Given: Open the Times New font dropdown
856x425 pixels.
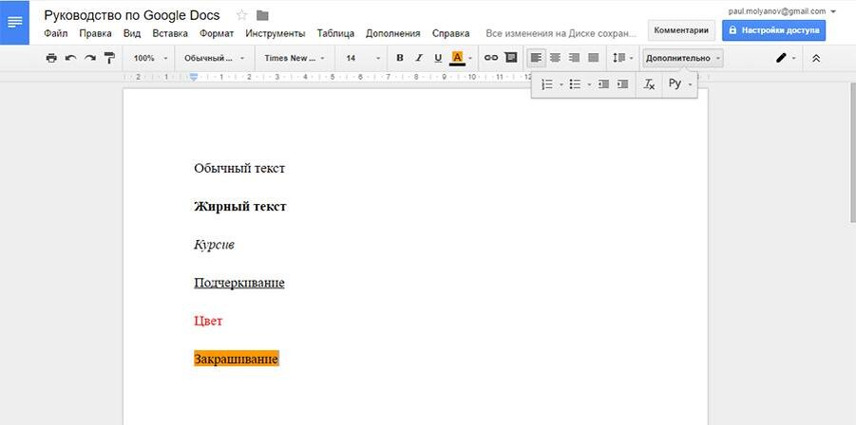Looking at the screenshot, I should [x=295, y=58].
